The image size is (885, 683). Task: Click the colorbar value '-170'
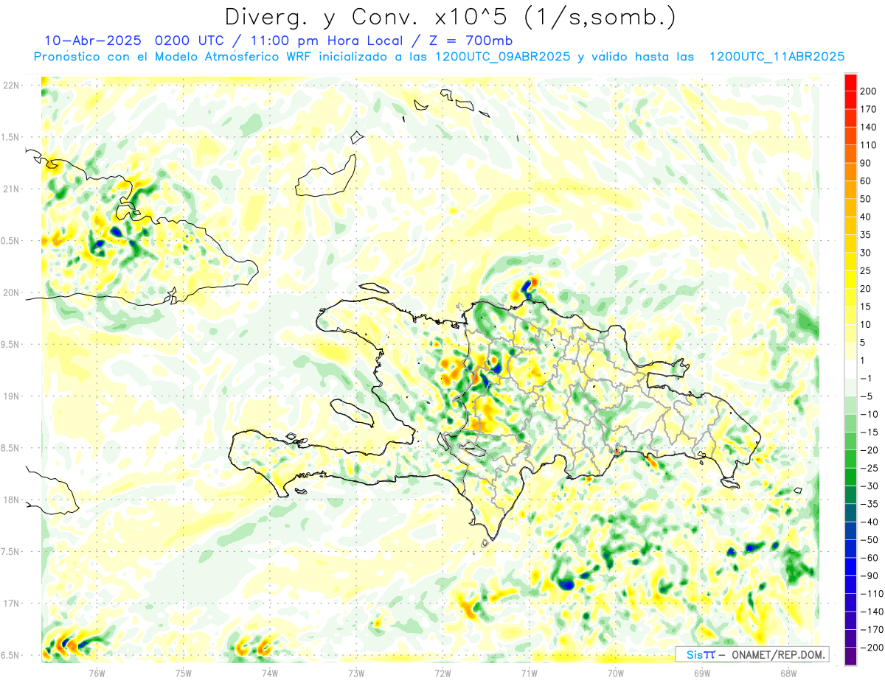pyautogui.click(x=871, y=629)
